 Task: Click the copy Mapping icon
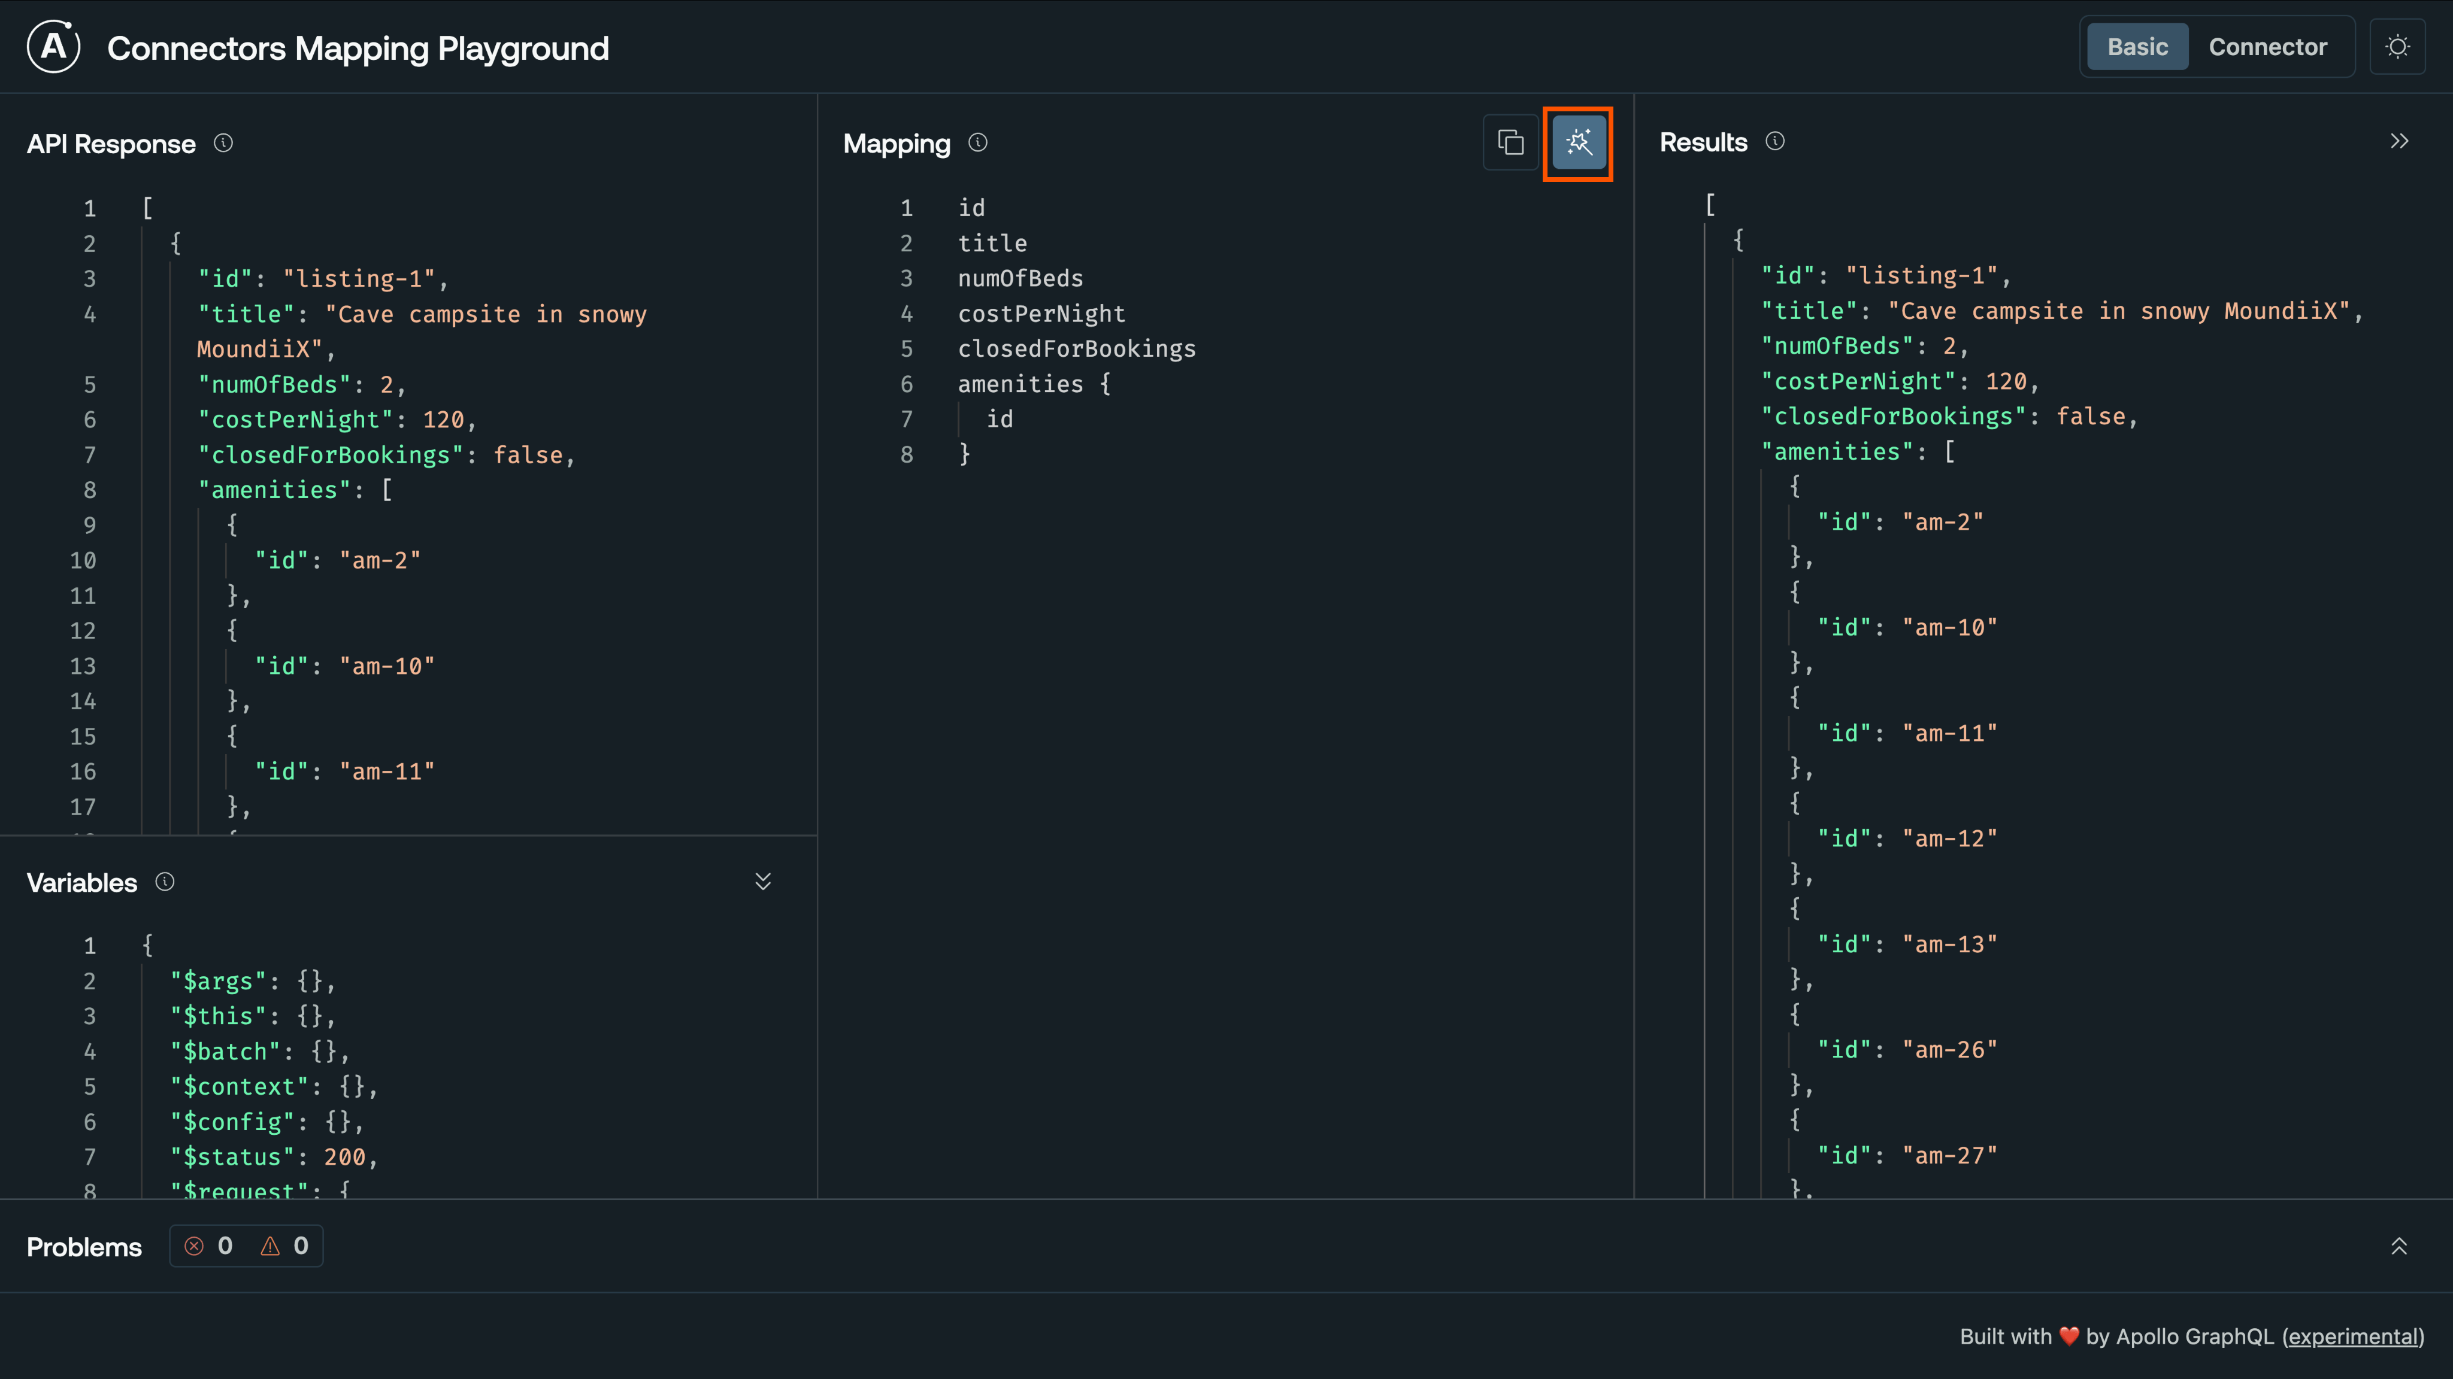click(x=1510, y=143)
